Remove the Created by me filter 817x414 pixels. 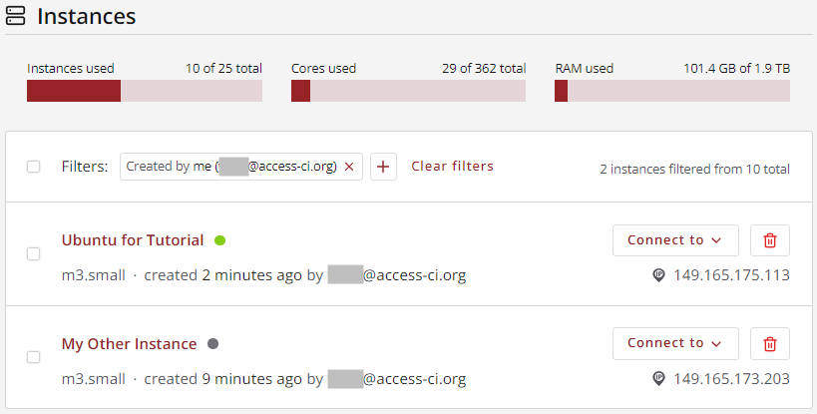(x=348, y=167)
